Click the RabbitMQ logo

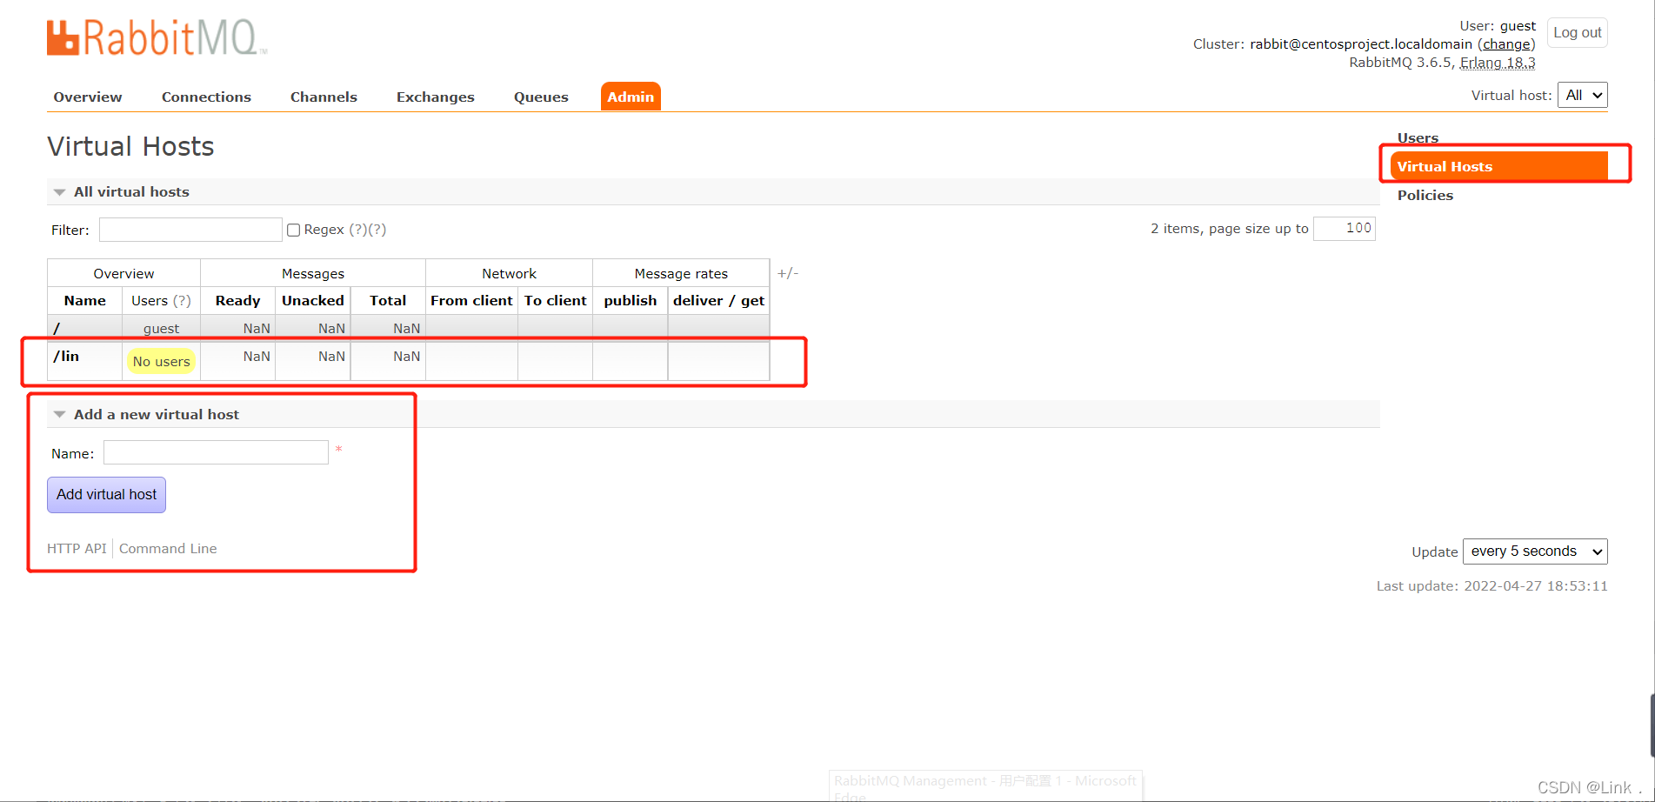(157, 37)
